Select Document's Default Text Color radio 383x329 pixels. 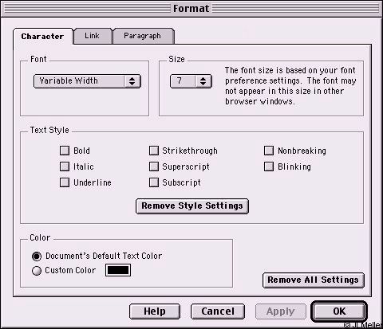37,257
